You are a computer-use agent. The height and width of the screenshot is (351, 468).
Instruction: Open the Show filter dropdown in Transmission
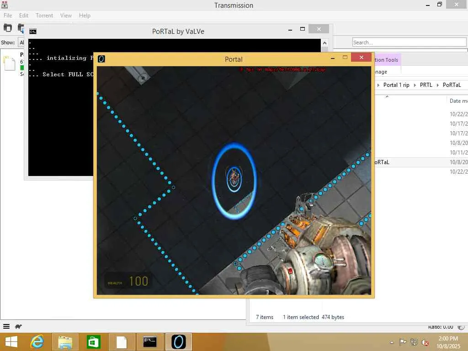pos(21,43)
